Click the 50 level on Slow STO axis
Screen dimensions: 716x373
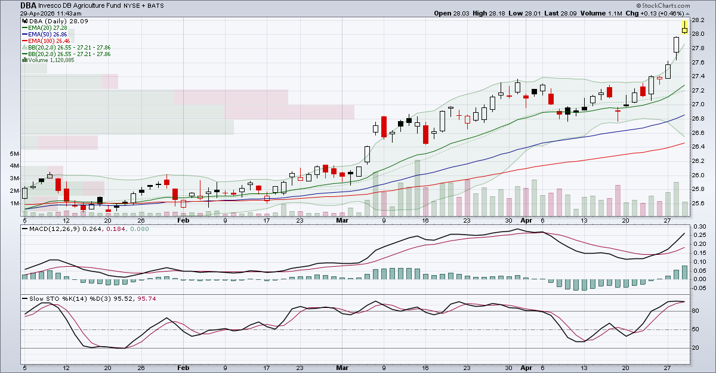click(696, 329)
